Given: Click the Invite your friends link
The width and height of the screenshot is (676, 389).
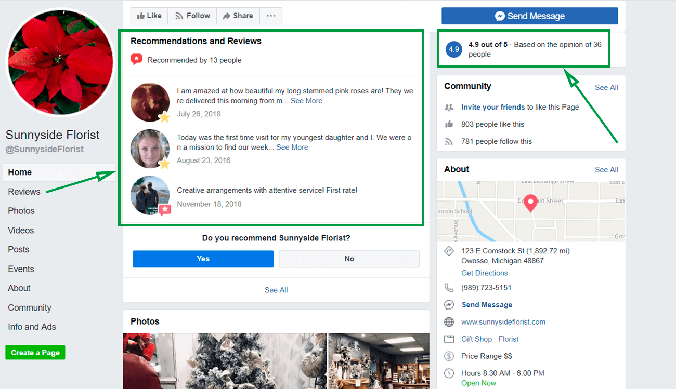Looking at the screenshot, I should tap(493, 107).
